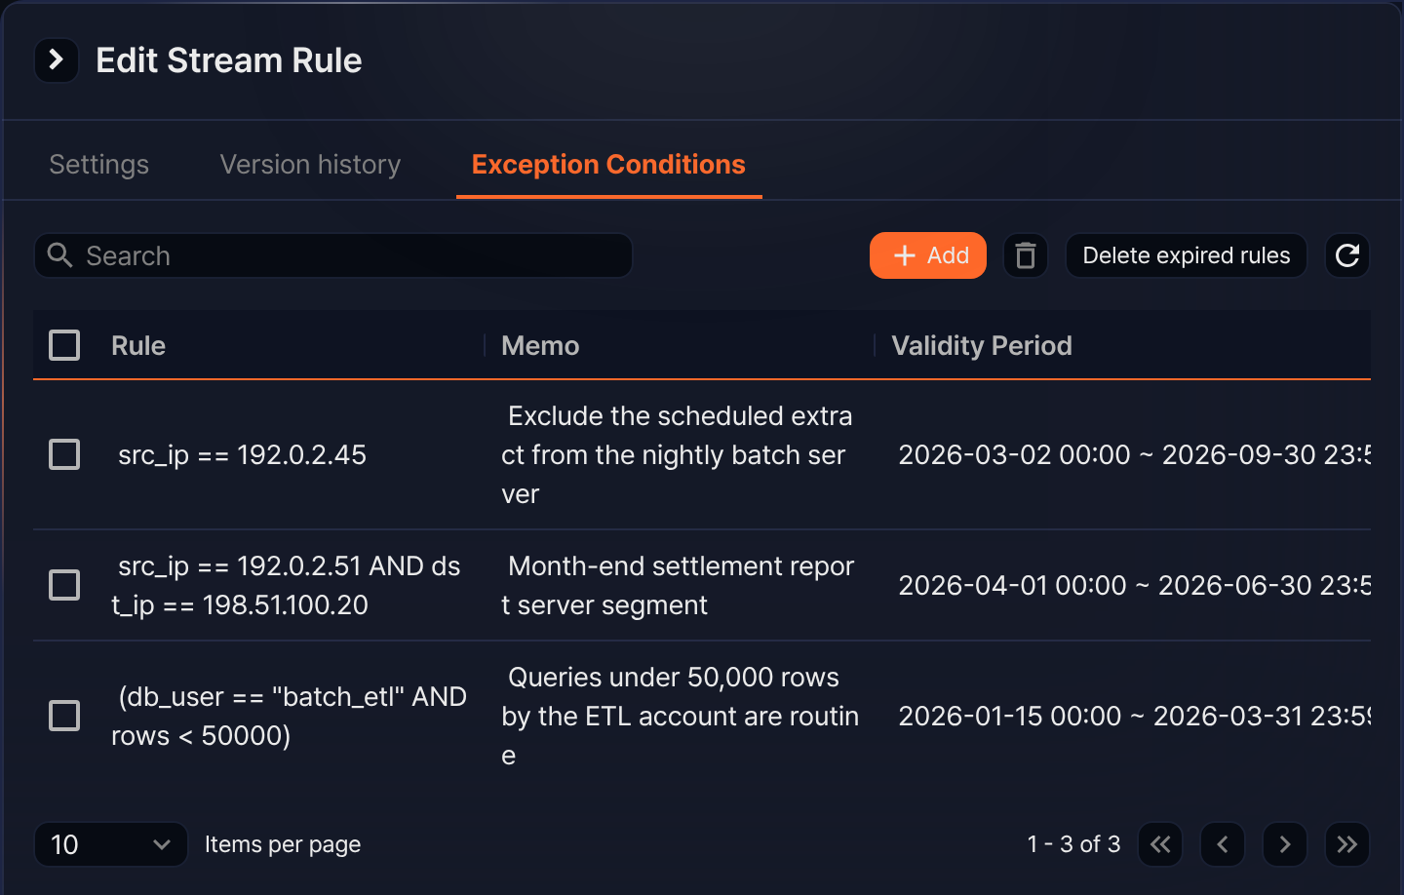The width and height of the screenshot is (1404, 895).
Task: Click the 1 - 3 of 3 pagination text
Action: 1073,844
